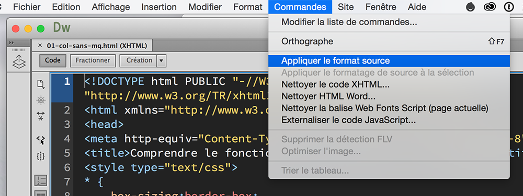Viewport: 523px width, 196px height.
Task: Click the <!DOCTYPE declaration text
Action: 115,81
